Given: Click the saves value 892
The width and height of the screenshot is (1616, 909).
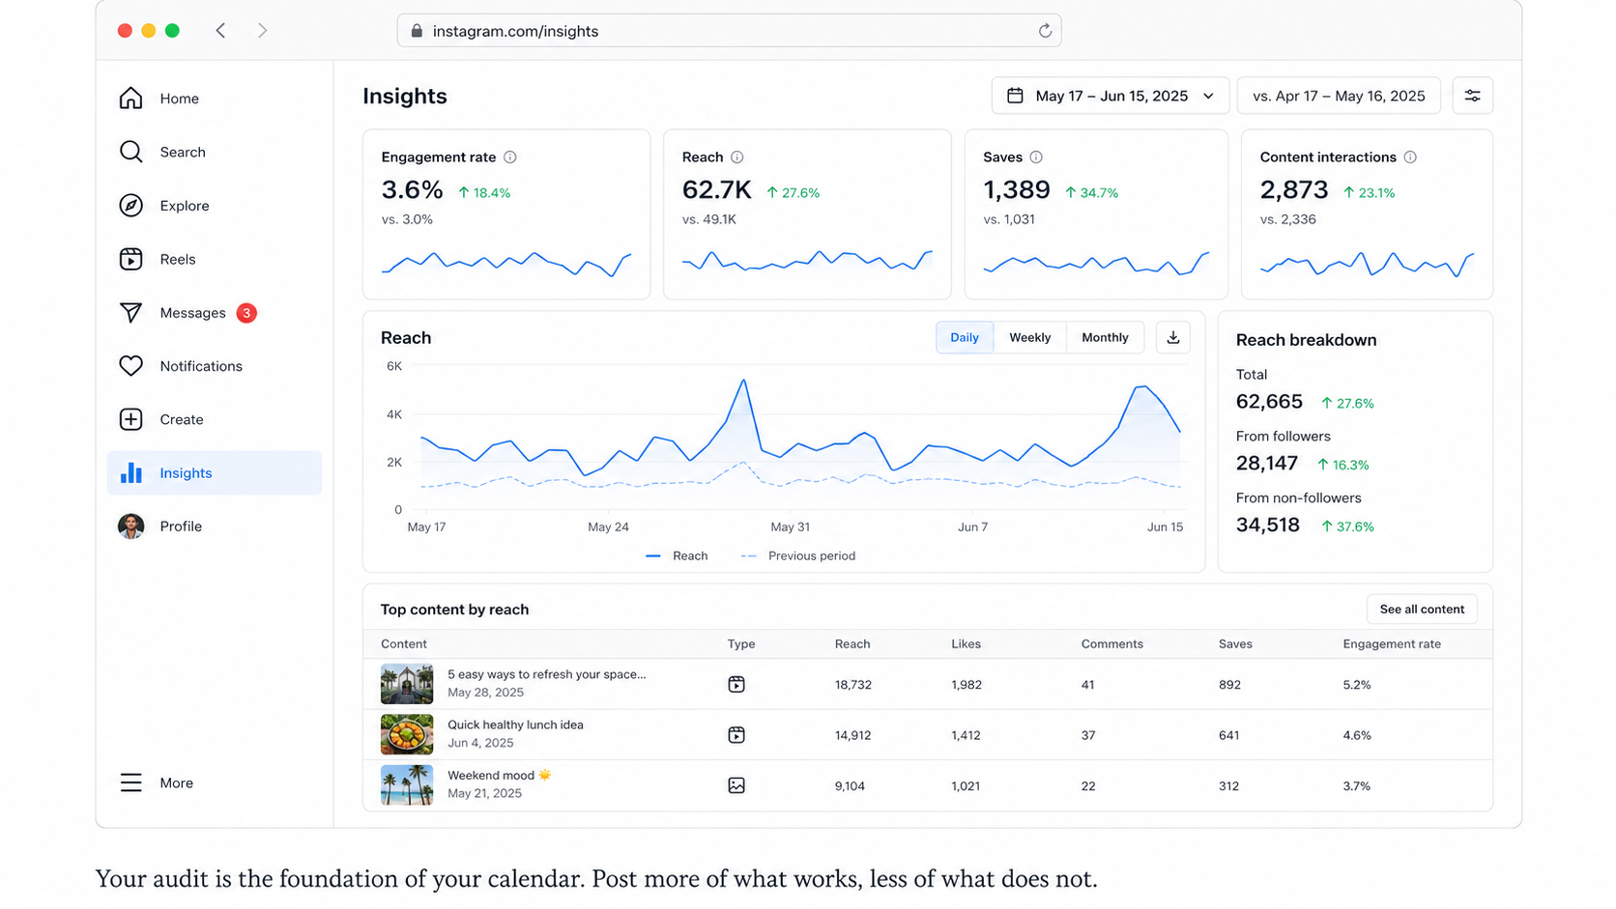Looking at the screenshot, I should coord(1229,685).
